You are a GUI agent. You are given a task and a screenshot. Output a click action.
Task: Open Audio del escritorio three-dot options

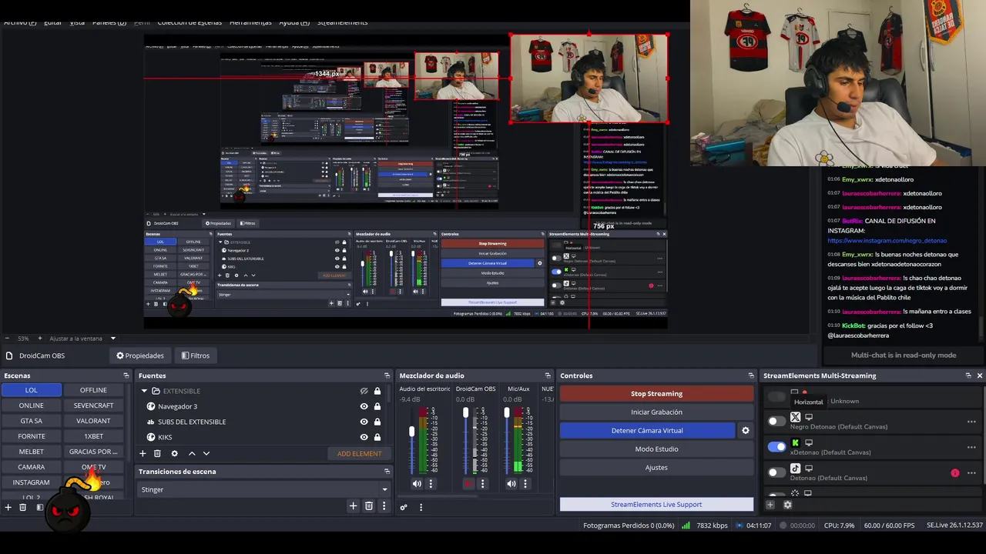tap(431, 484)
